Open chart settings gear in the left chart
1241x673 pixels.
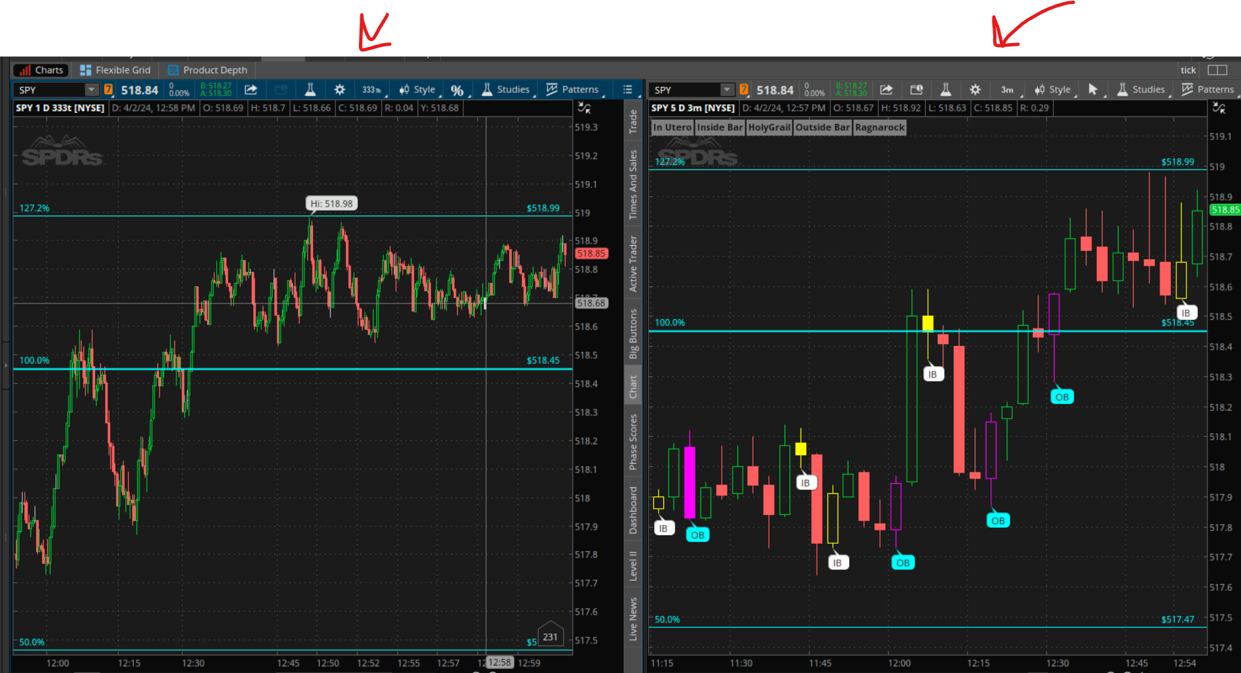[340, 90]
